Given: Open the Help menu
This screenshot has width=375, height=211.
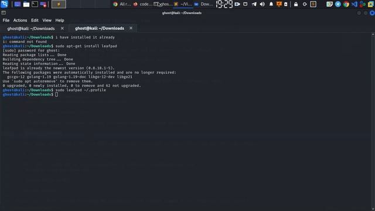Looking at the screenshot, I should pos(60,21).
